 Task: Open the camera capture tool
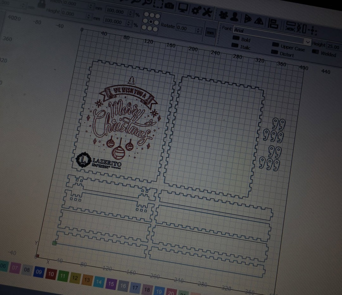(169, 5)
